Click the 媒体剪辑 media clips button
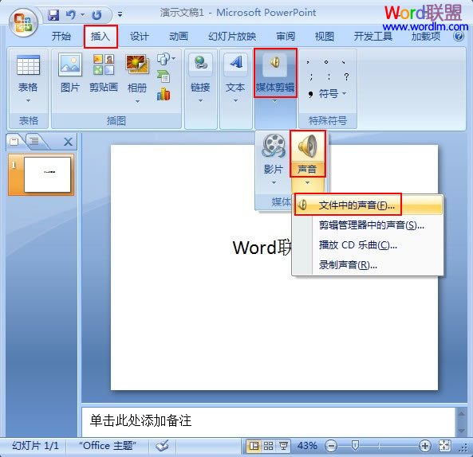The width and height of the screenshot is (473, 457). tap(275, 73)
